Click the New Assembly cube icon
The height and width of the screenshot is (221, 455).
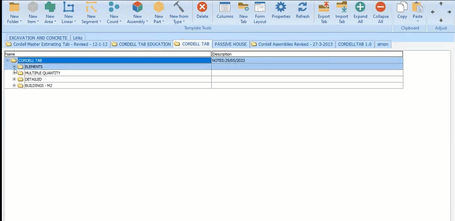coord(137,7)
